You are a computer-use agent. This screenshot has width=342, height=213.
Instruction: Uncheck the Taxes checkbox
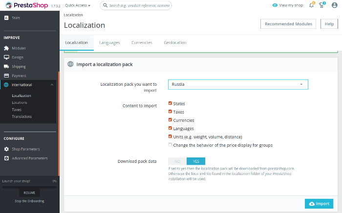[x=170, y=112]
